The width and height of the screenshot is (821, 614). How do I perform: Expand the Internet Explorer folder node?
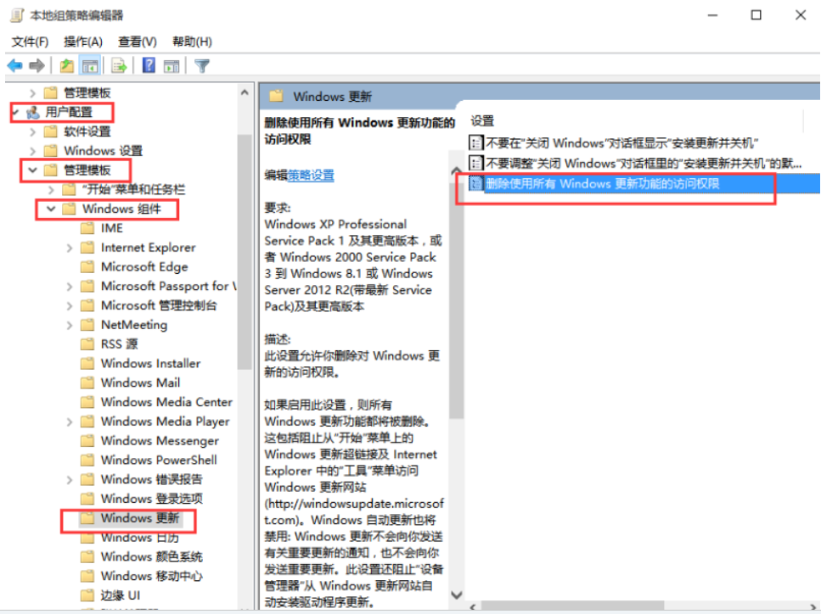tap(70, 248)
